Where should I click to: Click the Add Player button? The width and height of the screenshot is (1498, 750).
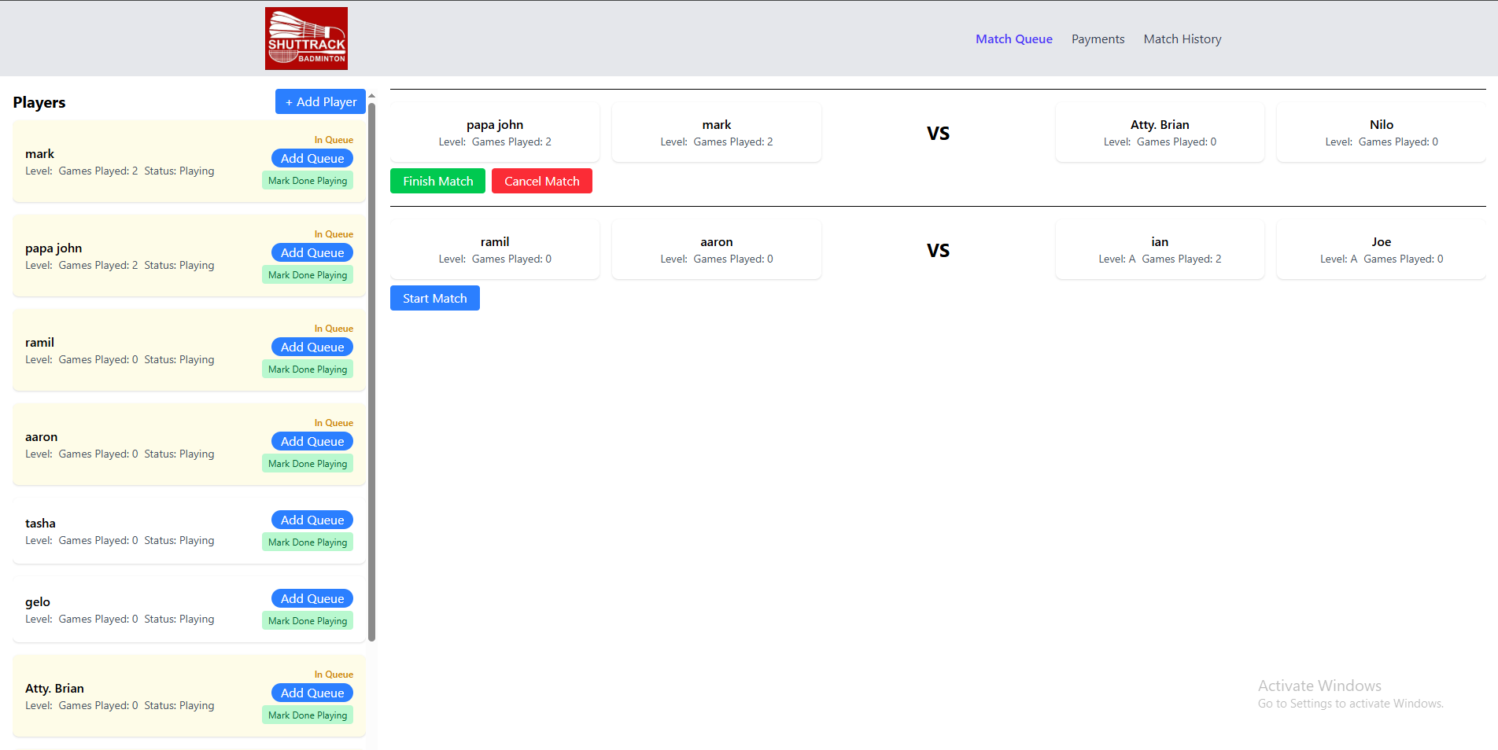point(320,102)
